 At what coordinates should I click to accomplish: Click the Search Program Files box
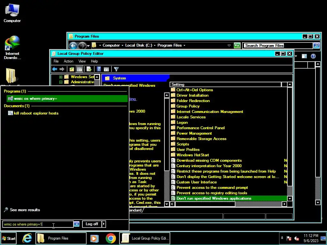tap(278, 45)
